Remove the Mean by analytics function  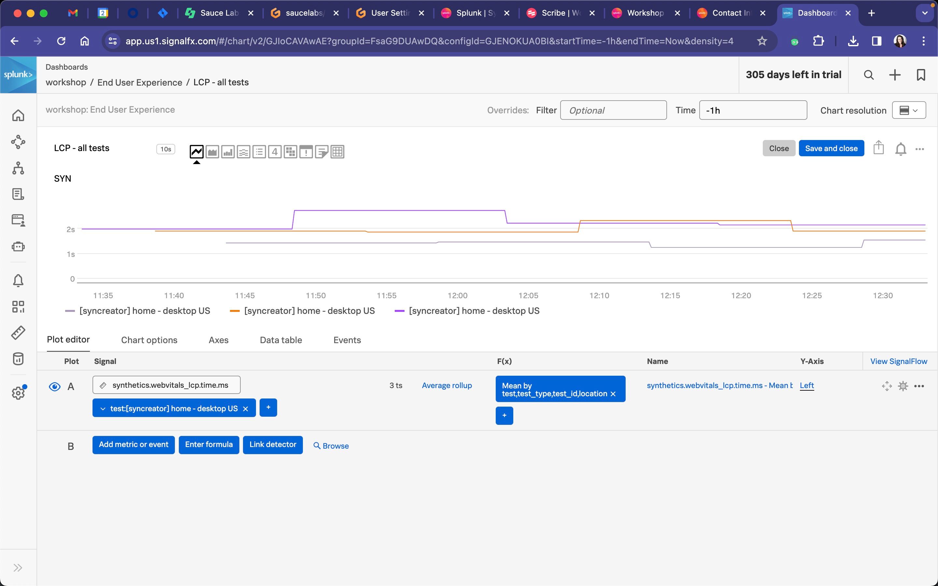pos(613,394)
